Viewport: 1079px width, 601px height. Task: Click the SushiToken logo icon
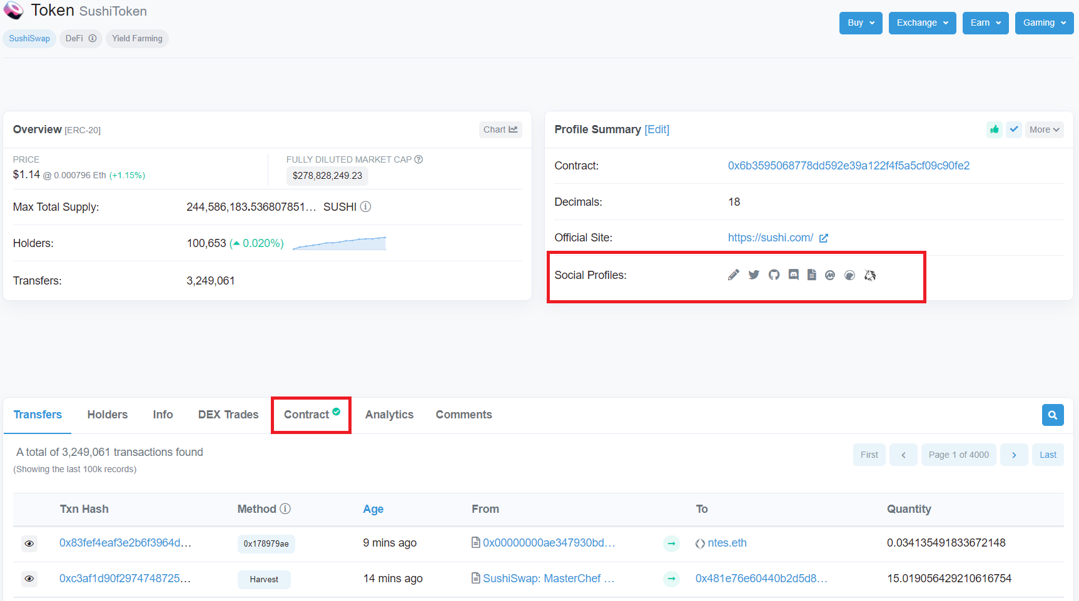14,11
